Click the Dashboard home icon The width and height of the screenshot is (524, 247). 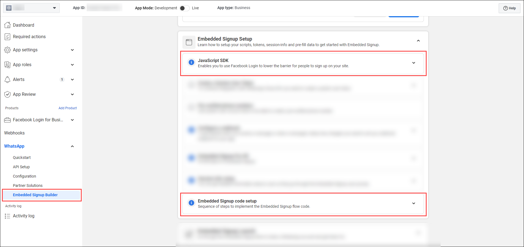[x=7, y=25]
